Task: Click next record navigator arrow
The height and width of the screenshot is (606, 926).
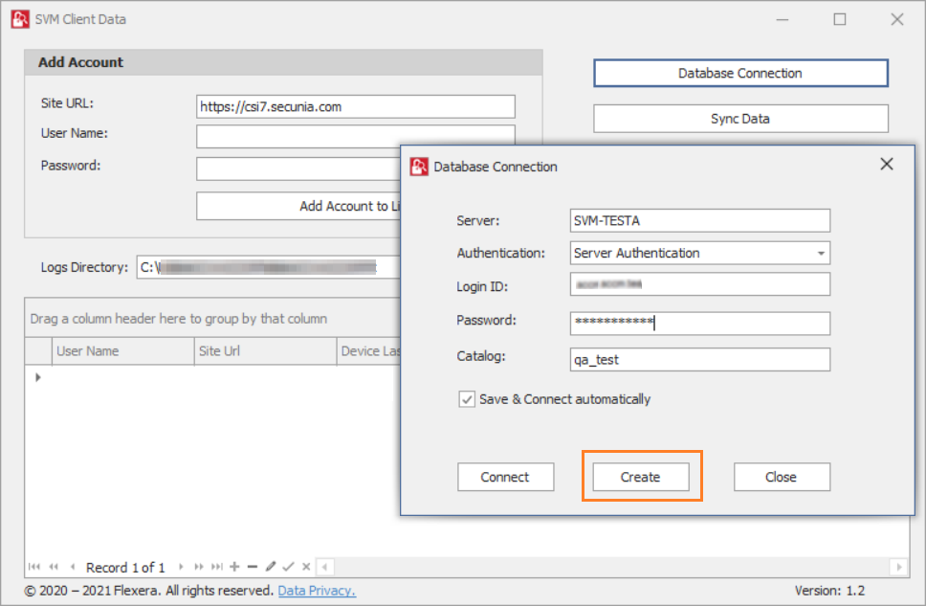Action: pos(181,567)
